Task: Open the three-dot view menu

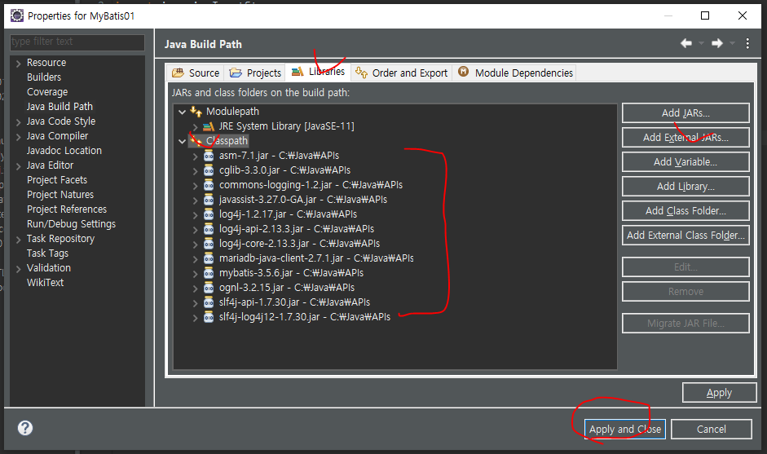Action: click(747, 43)
